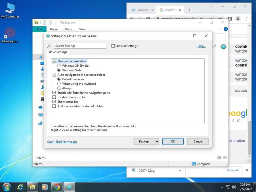The height and width of the screenshot is (192, 256).
Task: Click the Classic Explorer shell toolbar button in File Explorer
Action: click(x=223, y=47)
